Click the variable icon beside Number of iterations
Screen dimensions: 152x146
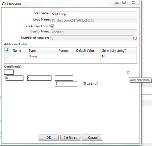[135, 38]
